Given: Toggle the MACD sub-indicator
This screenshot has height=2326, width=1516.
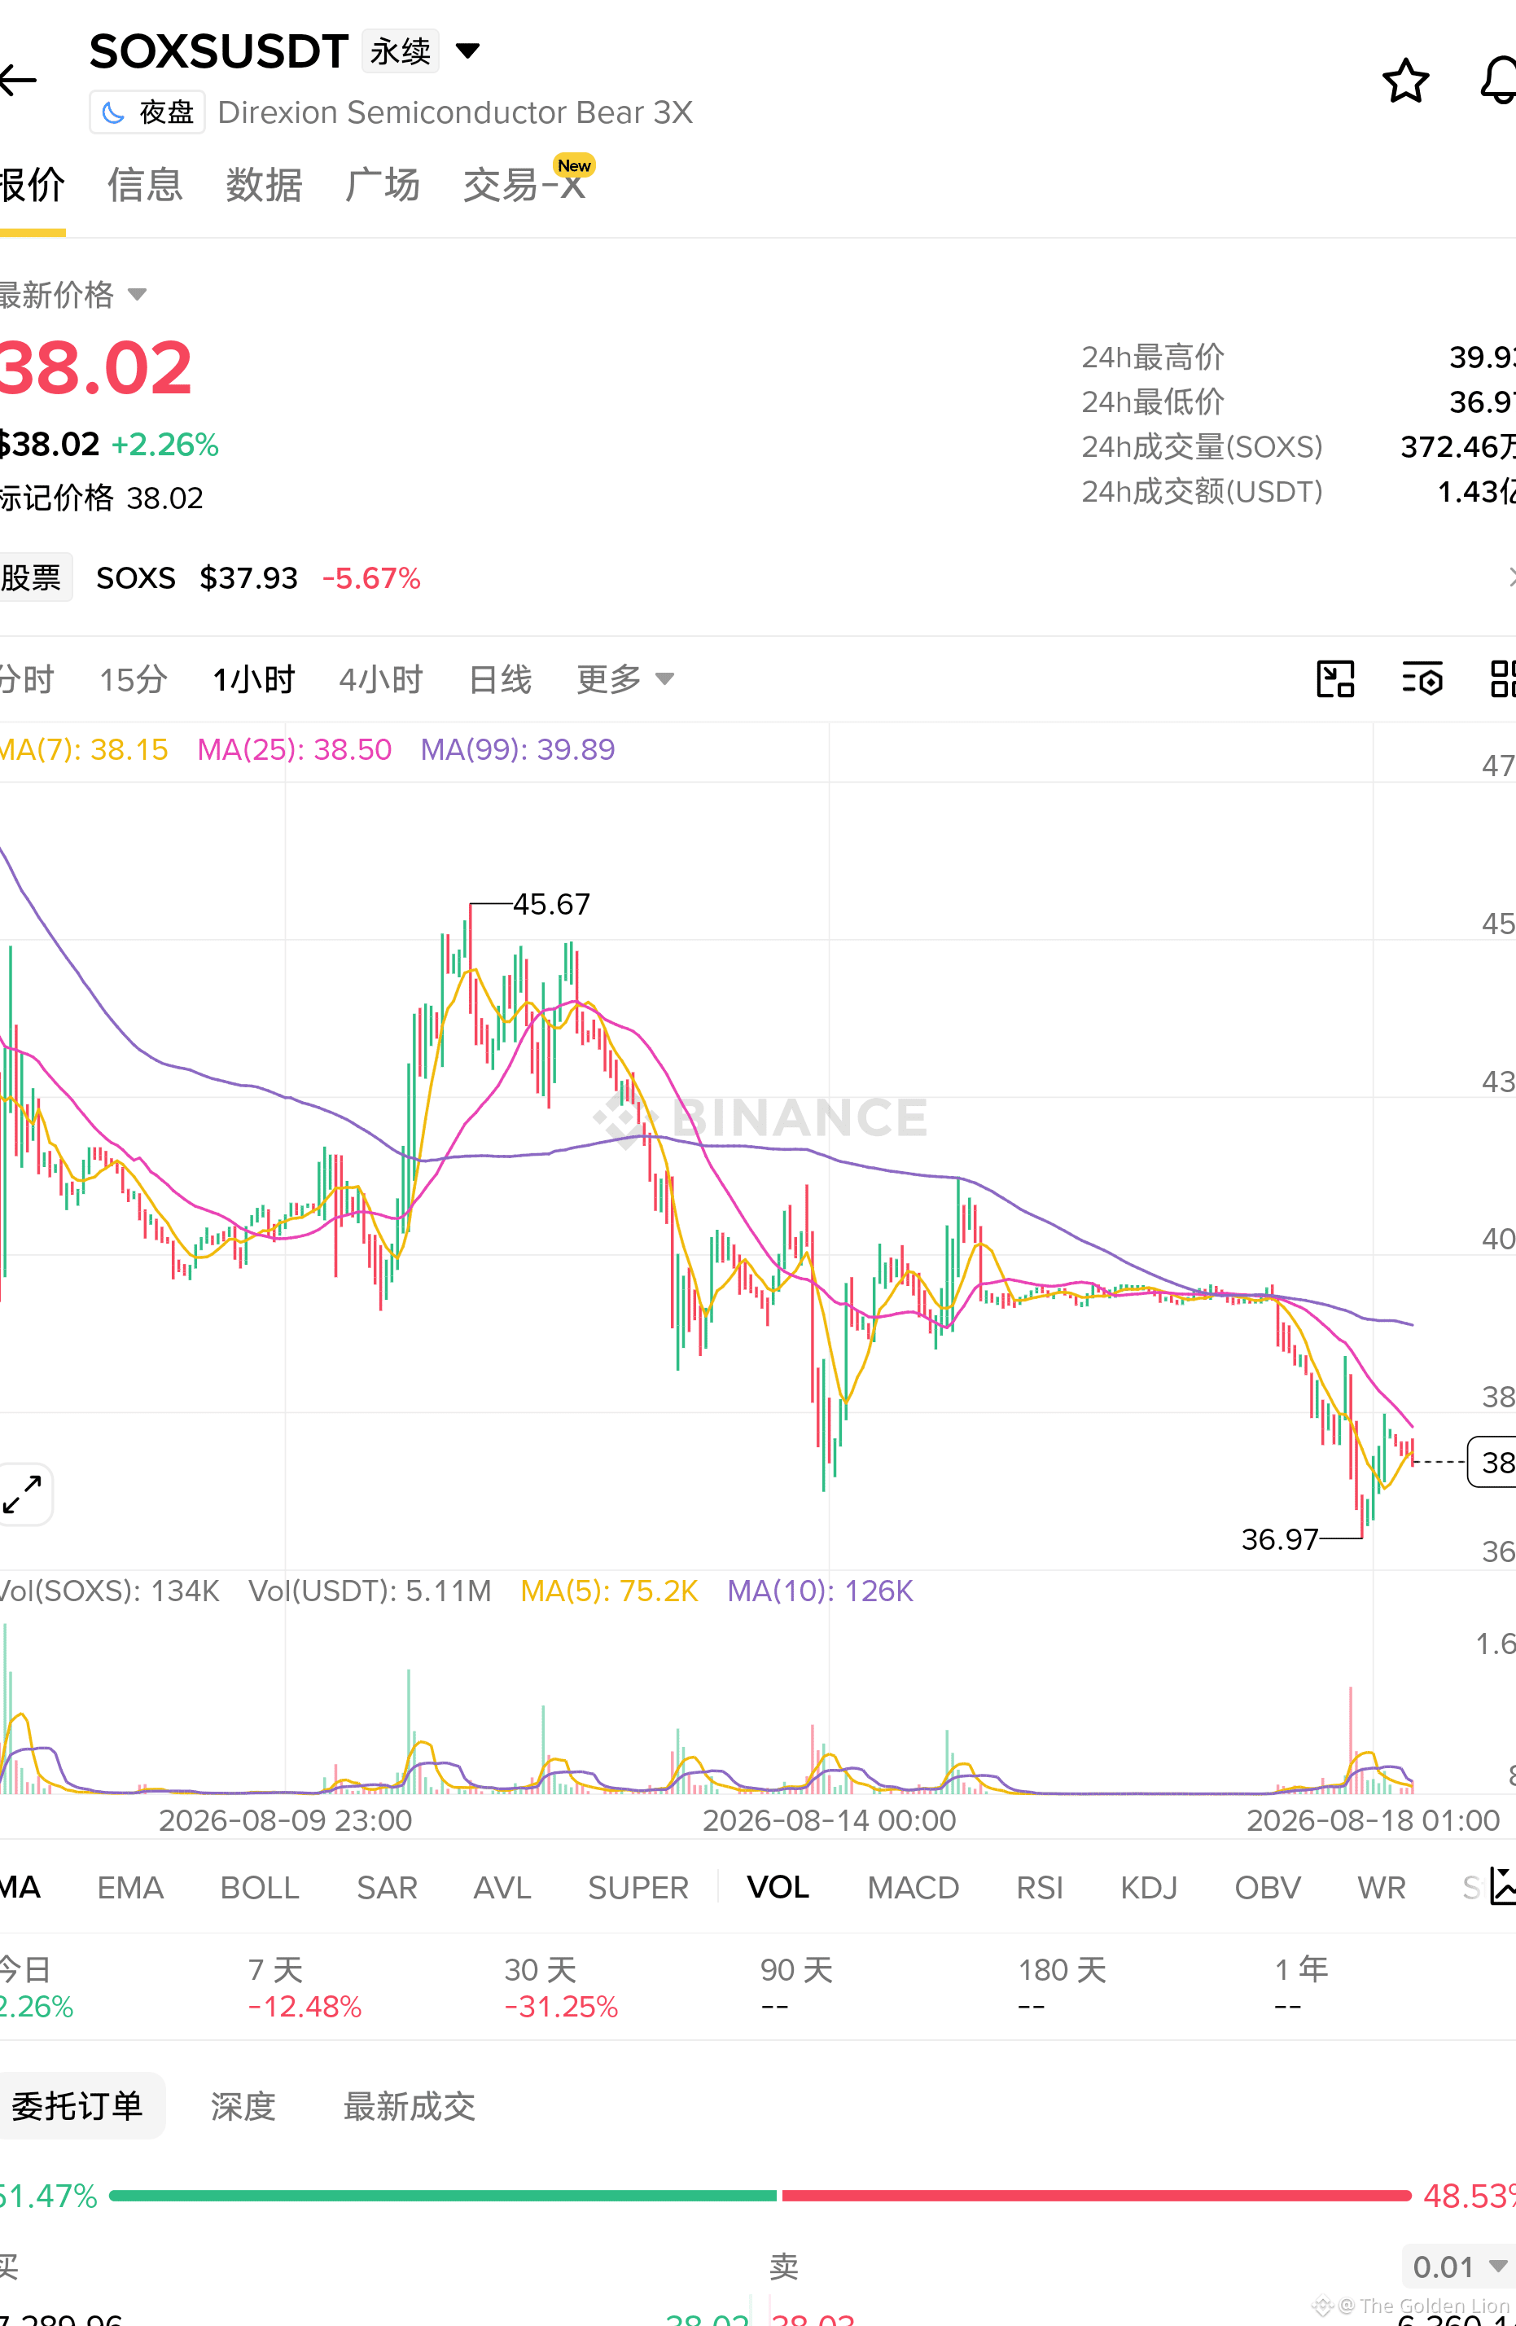Looking at the screenshot, I should click(914, 1886).
